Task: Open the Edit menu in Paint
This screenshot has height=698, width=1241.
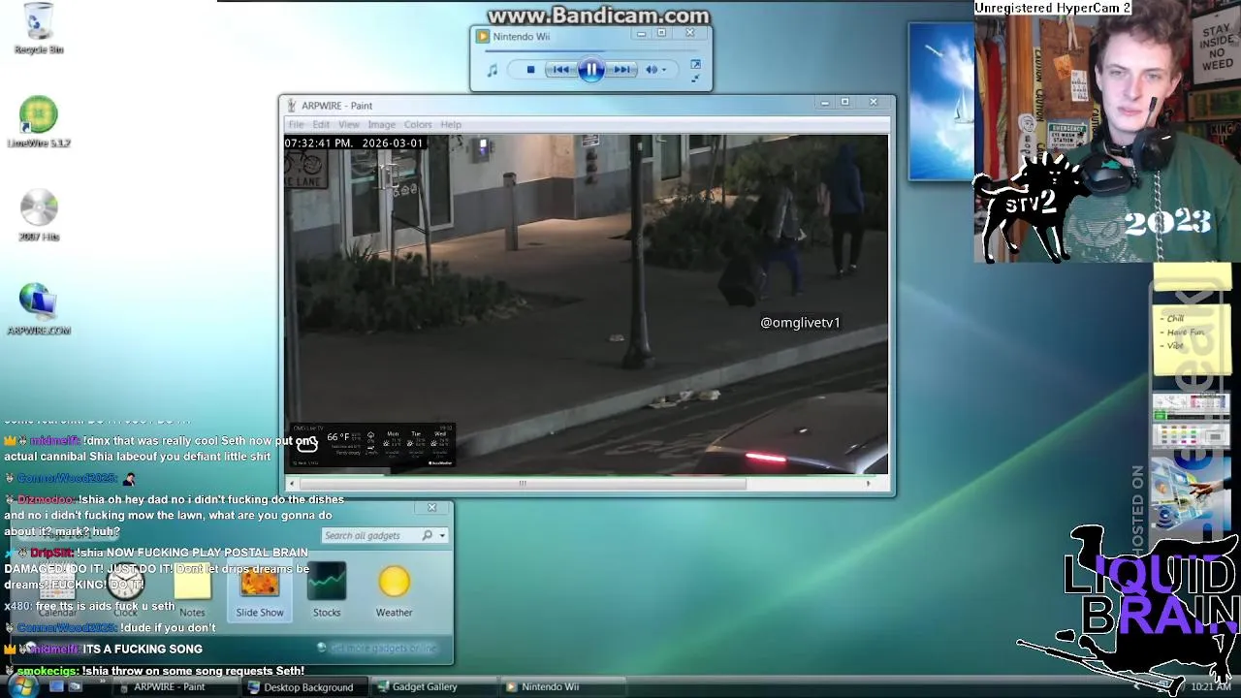Action: click(321, 124)
